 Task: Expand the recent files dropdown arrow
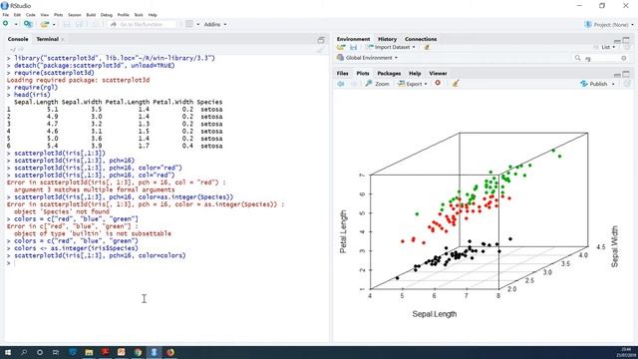pyautogui.click(x=54, y=24)
